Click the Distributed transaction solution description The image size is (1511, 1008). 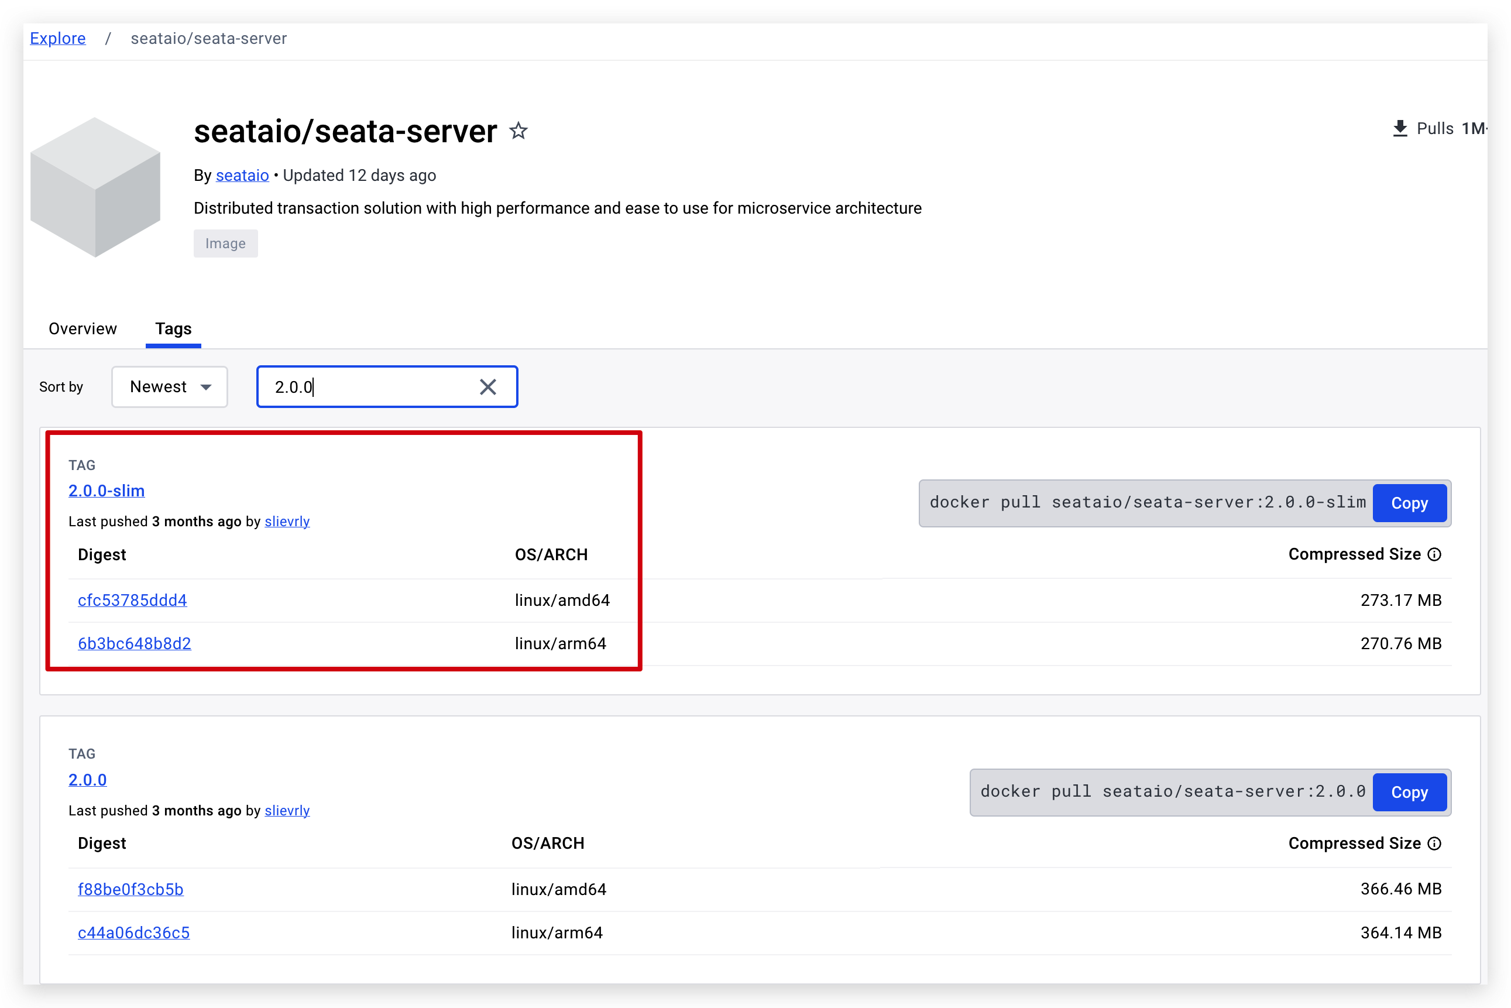click(557, 208)
